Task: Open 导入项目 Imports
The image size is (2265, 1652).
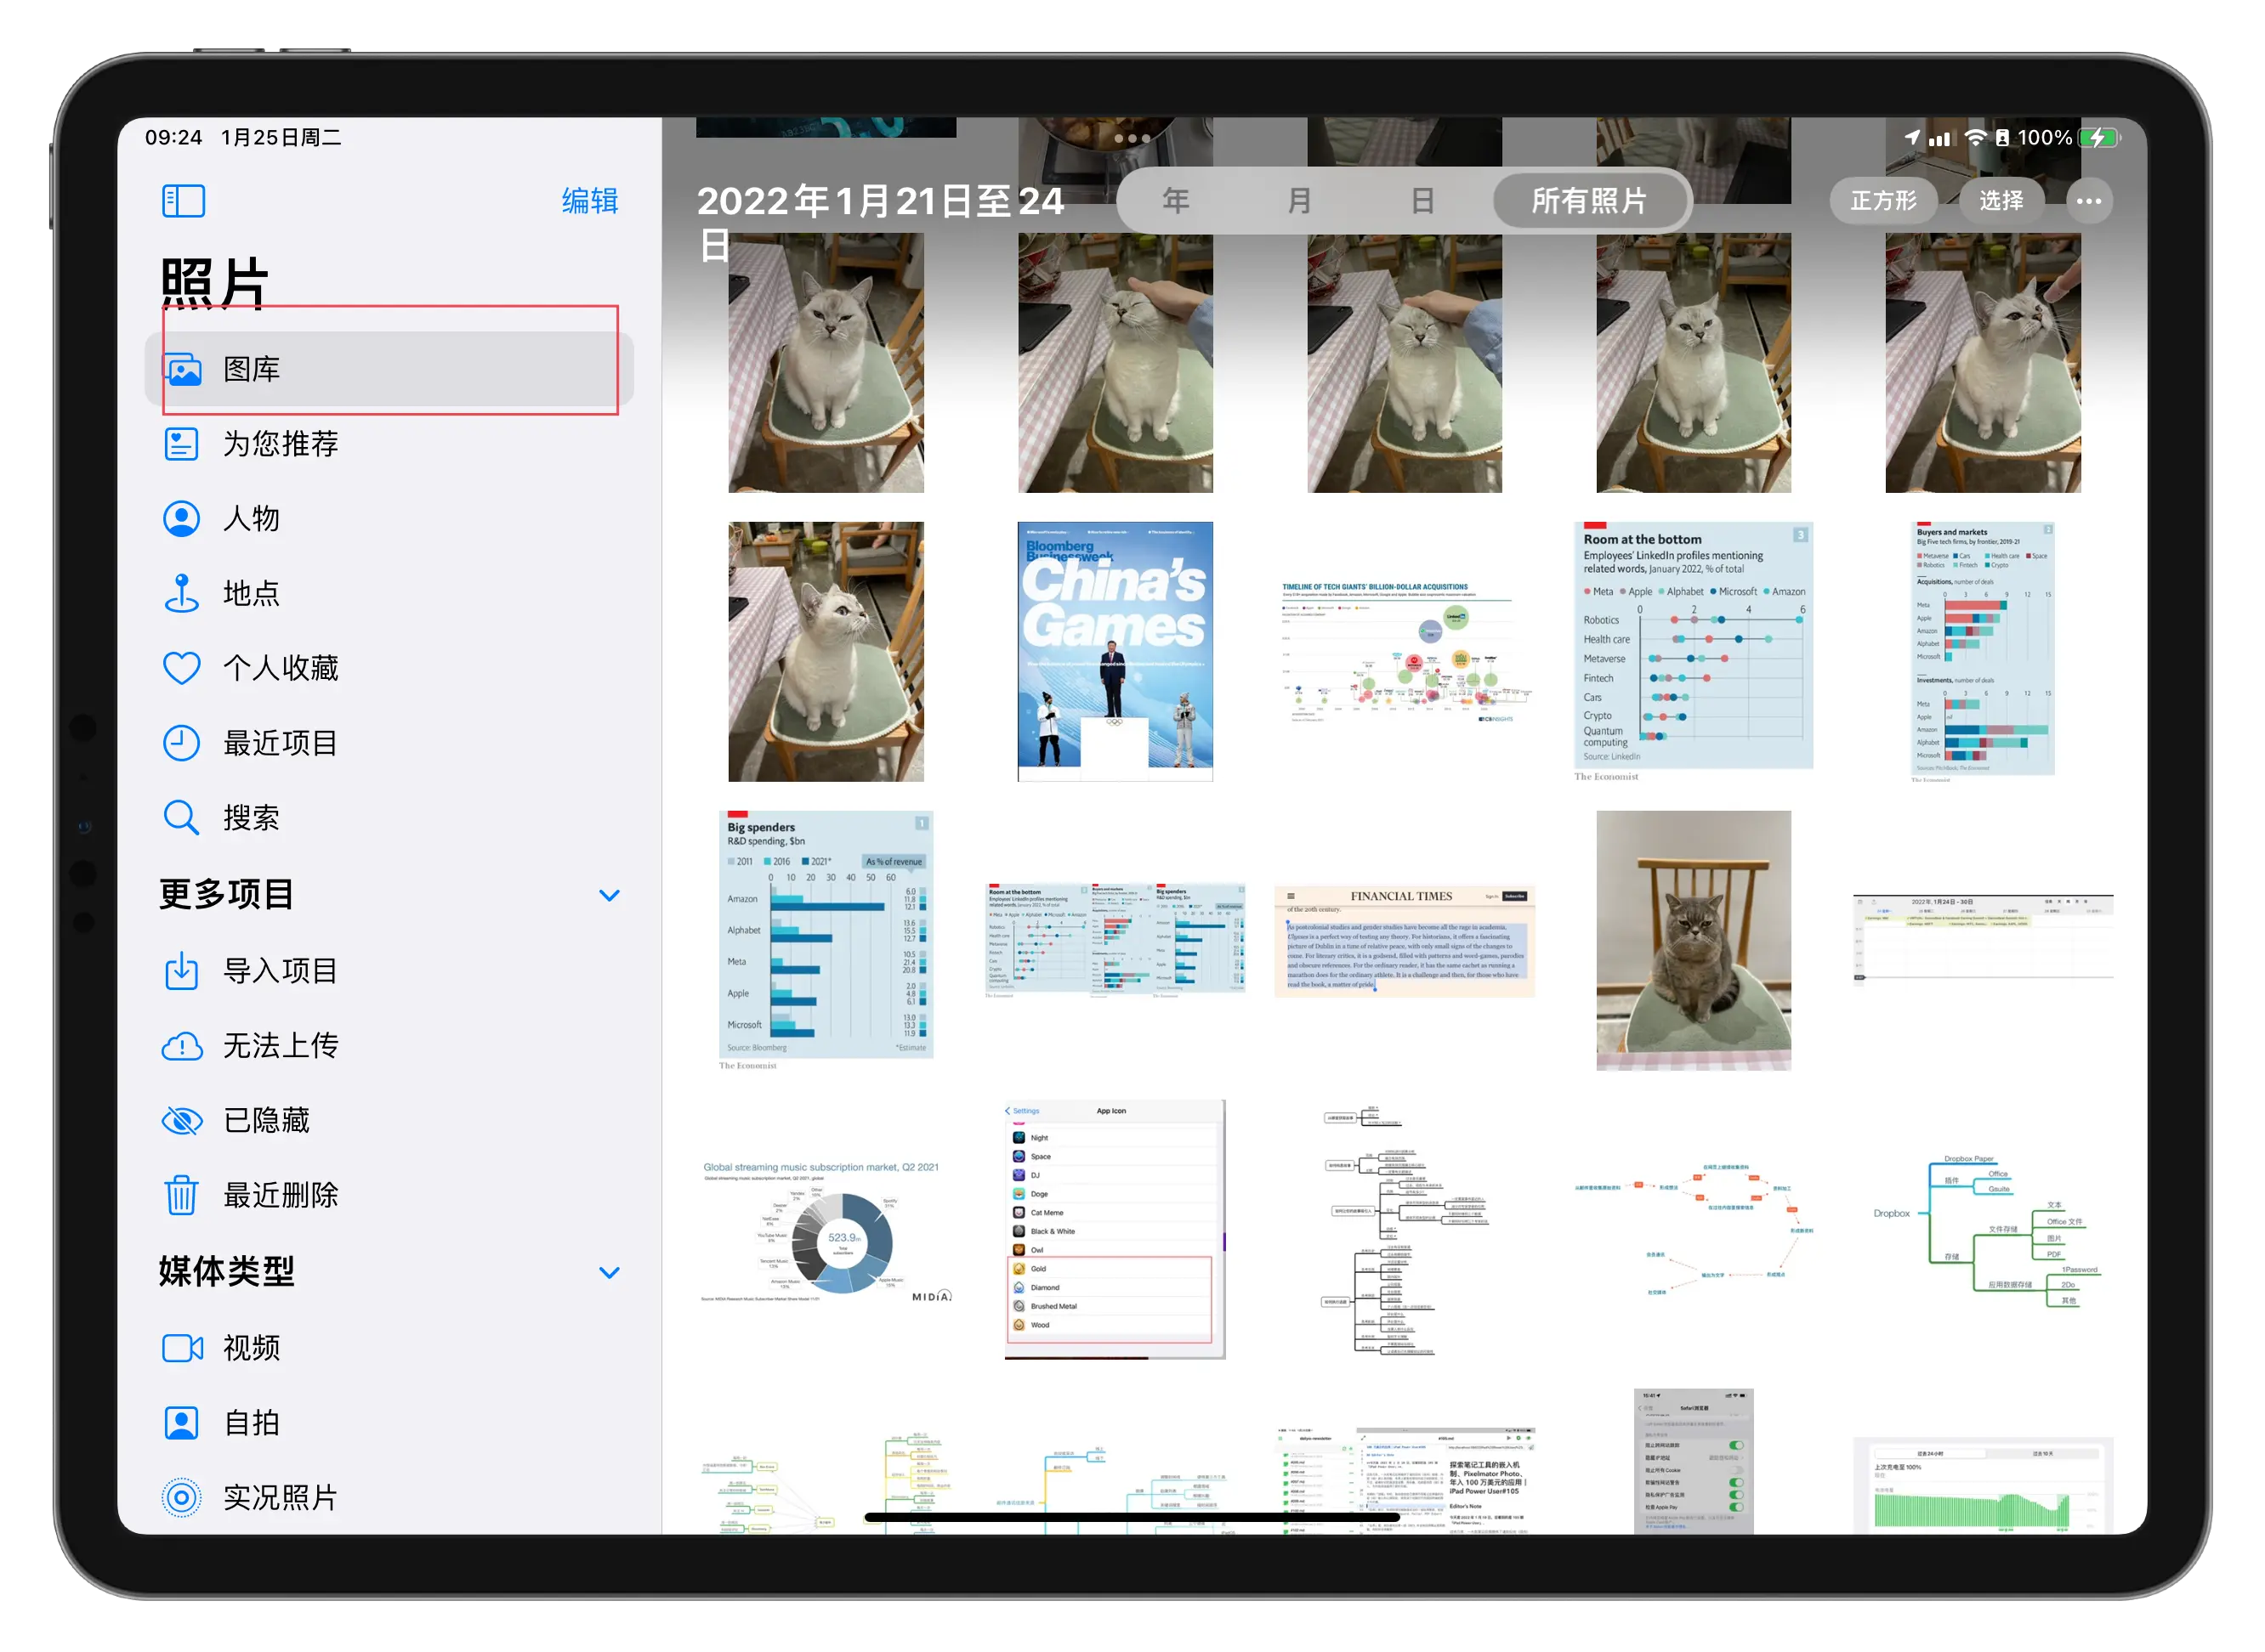Action: coord(389,971)
